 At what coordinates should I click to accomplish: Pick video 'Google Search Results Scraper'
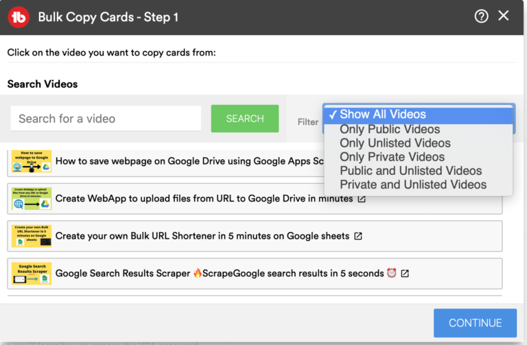coord(255,274)
